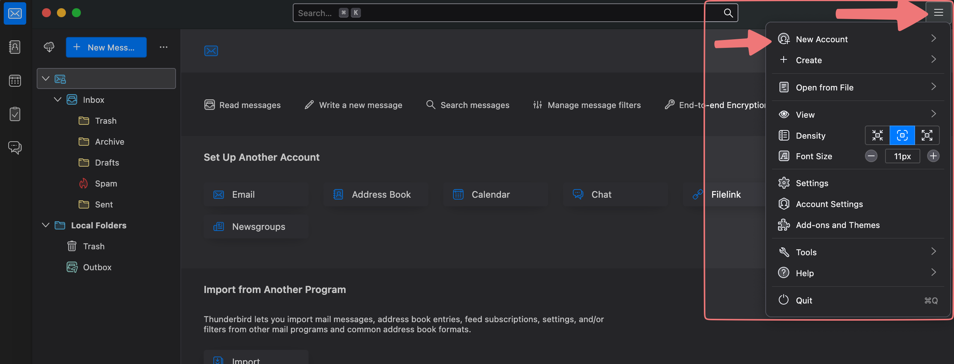Expand the Create submenu arrow
This screenshot has width=954, height=364.
[933, 59]
